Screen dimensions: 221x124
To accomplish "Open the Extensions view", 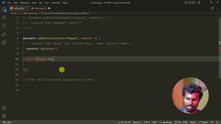I will (4, 42).
